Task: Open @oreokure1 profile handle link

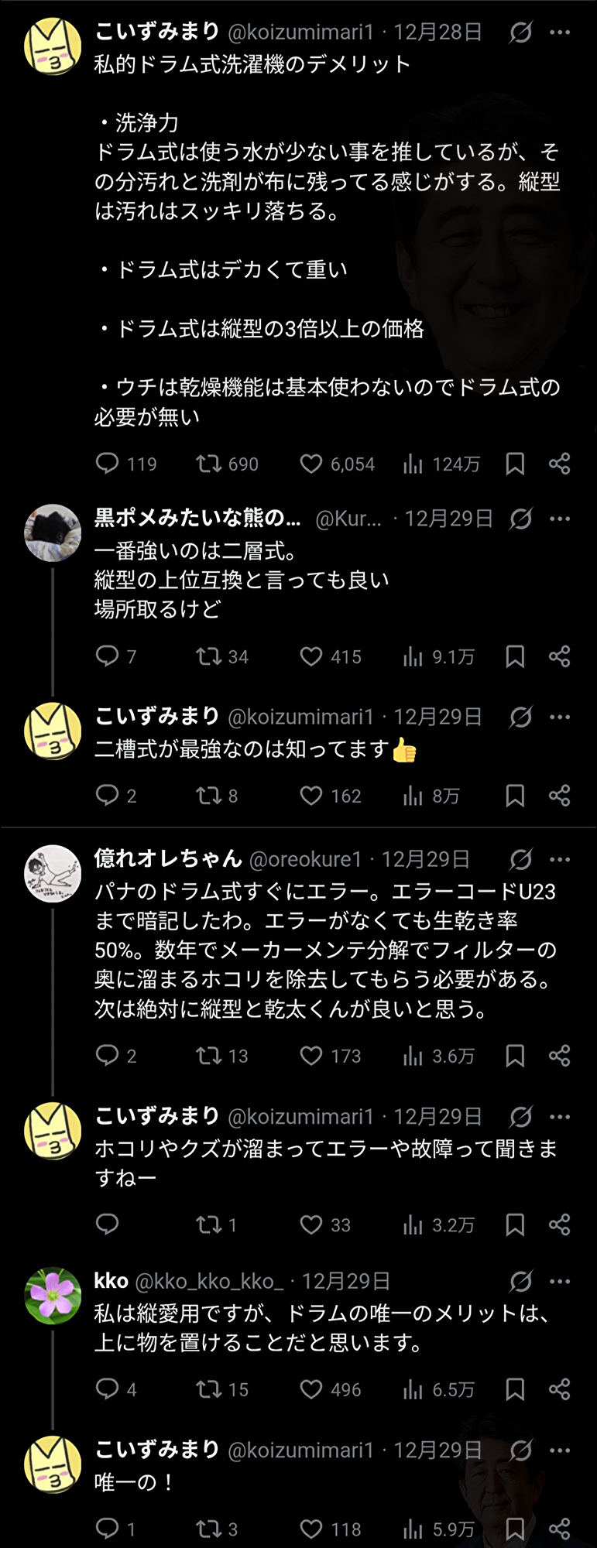Action: tap(305, 859)
